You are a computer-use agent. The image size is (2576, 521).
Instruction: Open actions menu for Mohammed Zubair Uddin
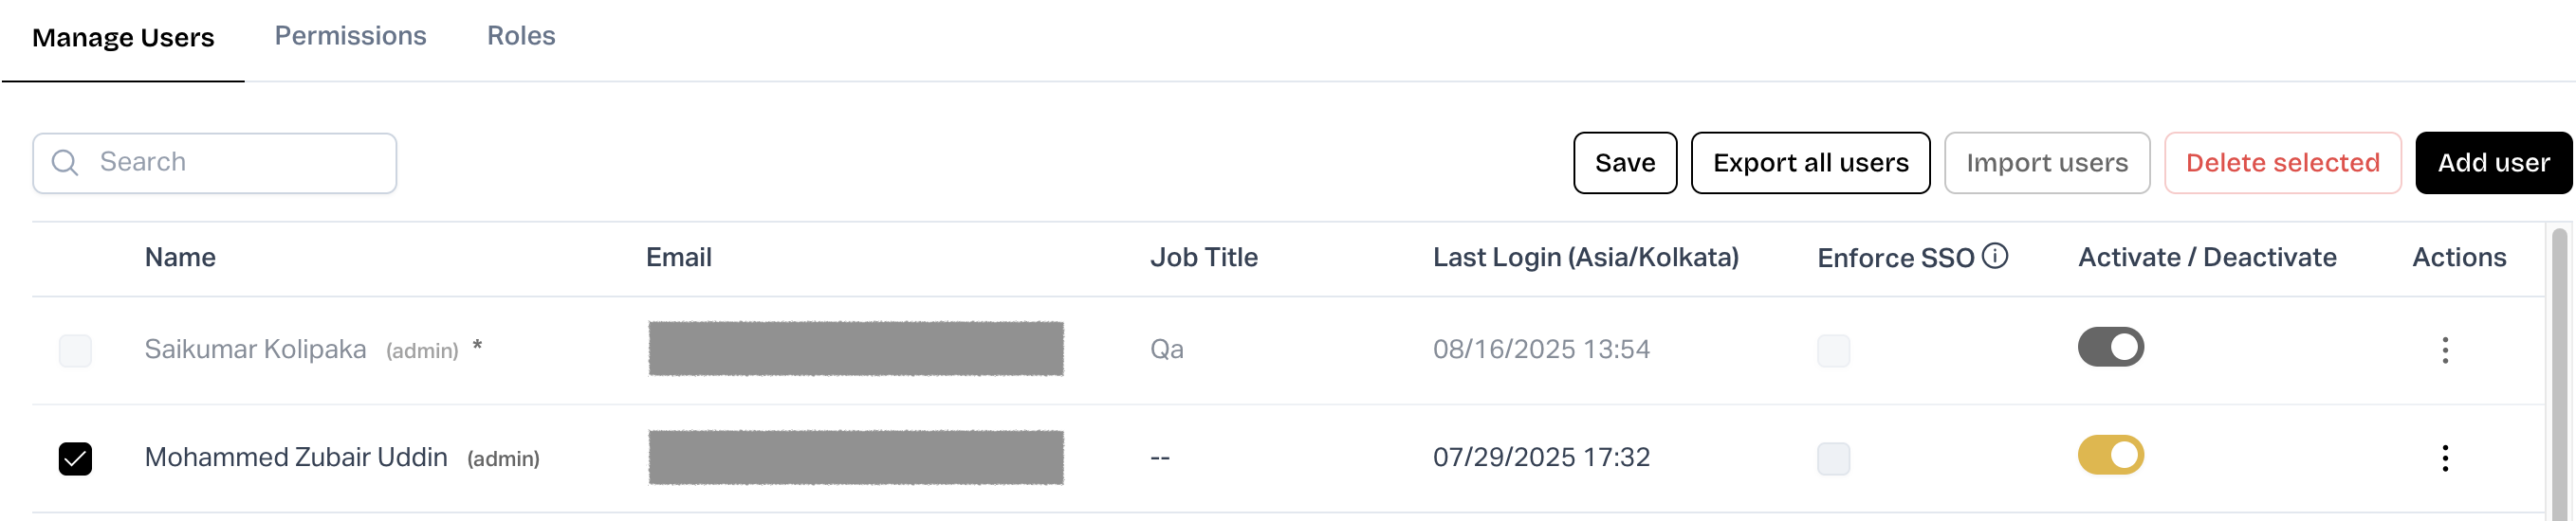(x=2444, y=458)
